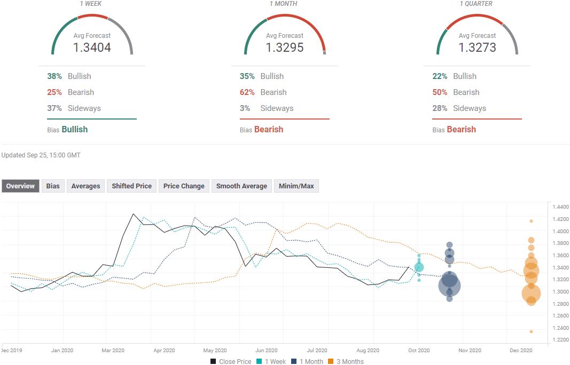Click the 1 Quarter gauge forecast 1.3273
The image size is (570, 365).
click(x=477, y=47)
